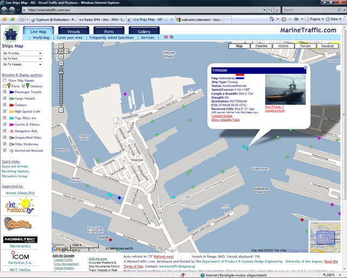
Task: Open the Favorites Center star icon
Action: (4, 20)
